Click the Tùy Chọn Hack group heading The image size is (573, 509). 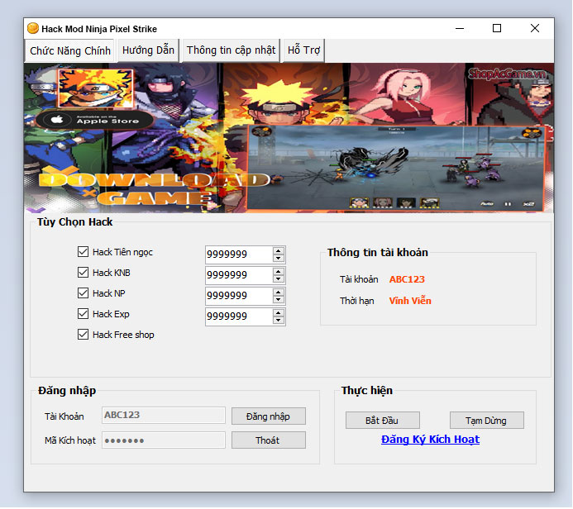(x=75, y=222)
